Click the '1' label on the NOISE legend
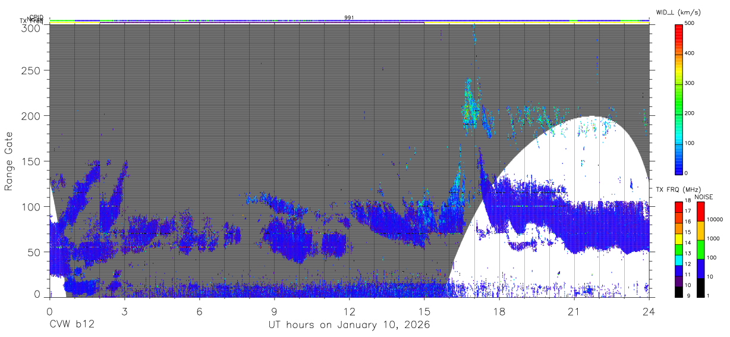This screenshot has height=337, width=730. (x=709, y=295)
